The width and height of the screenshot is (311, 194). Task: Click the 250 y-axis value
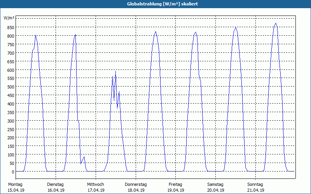pos(10,130)
